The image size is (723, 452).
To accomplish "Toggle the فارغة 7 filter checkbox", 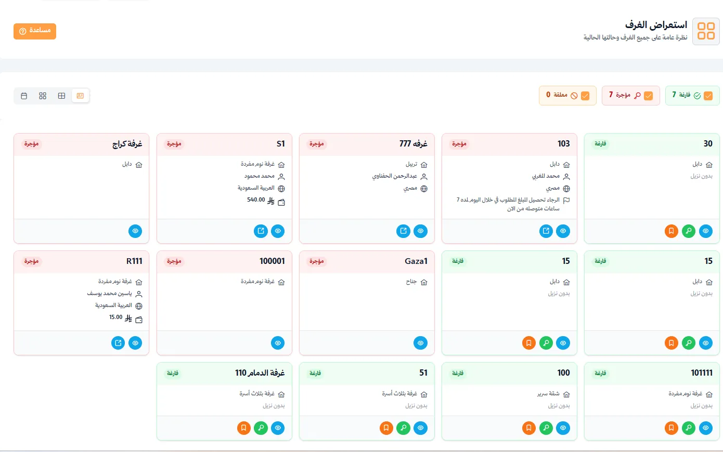I will point(708,96).
